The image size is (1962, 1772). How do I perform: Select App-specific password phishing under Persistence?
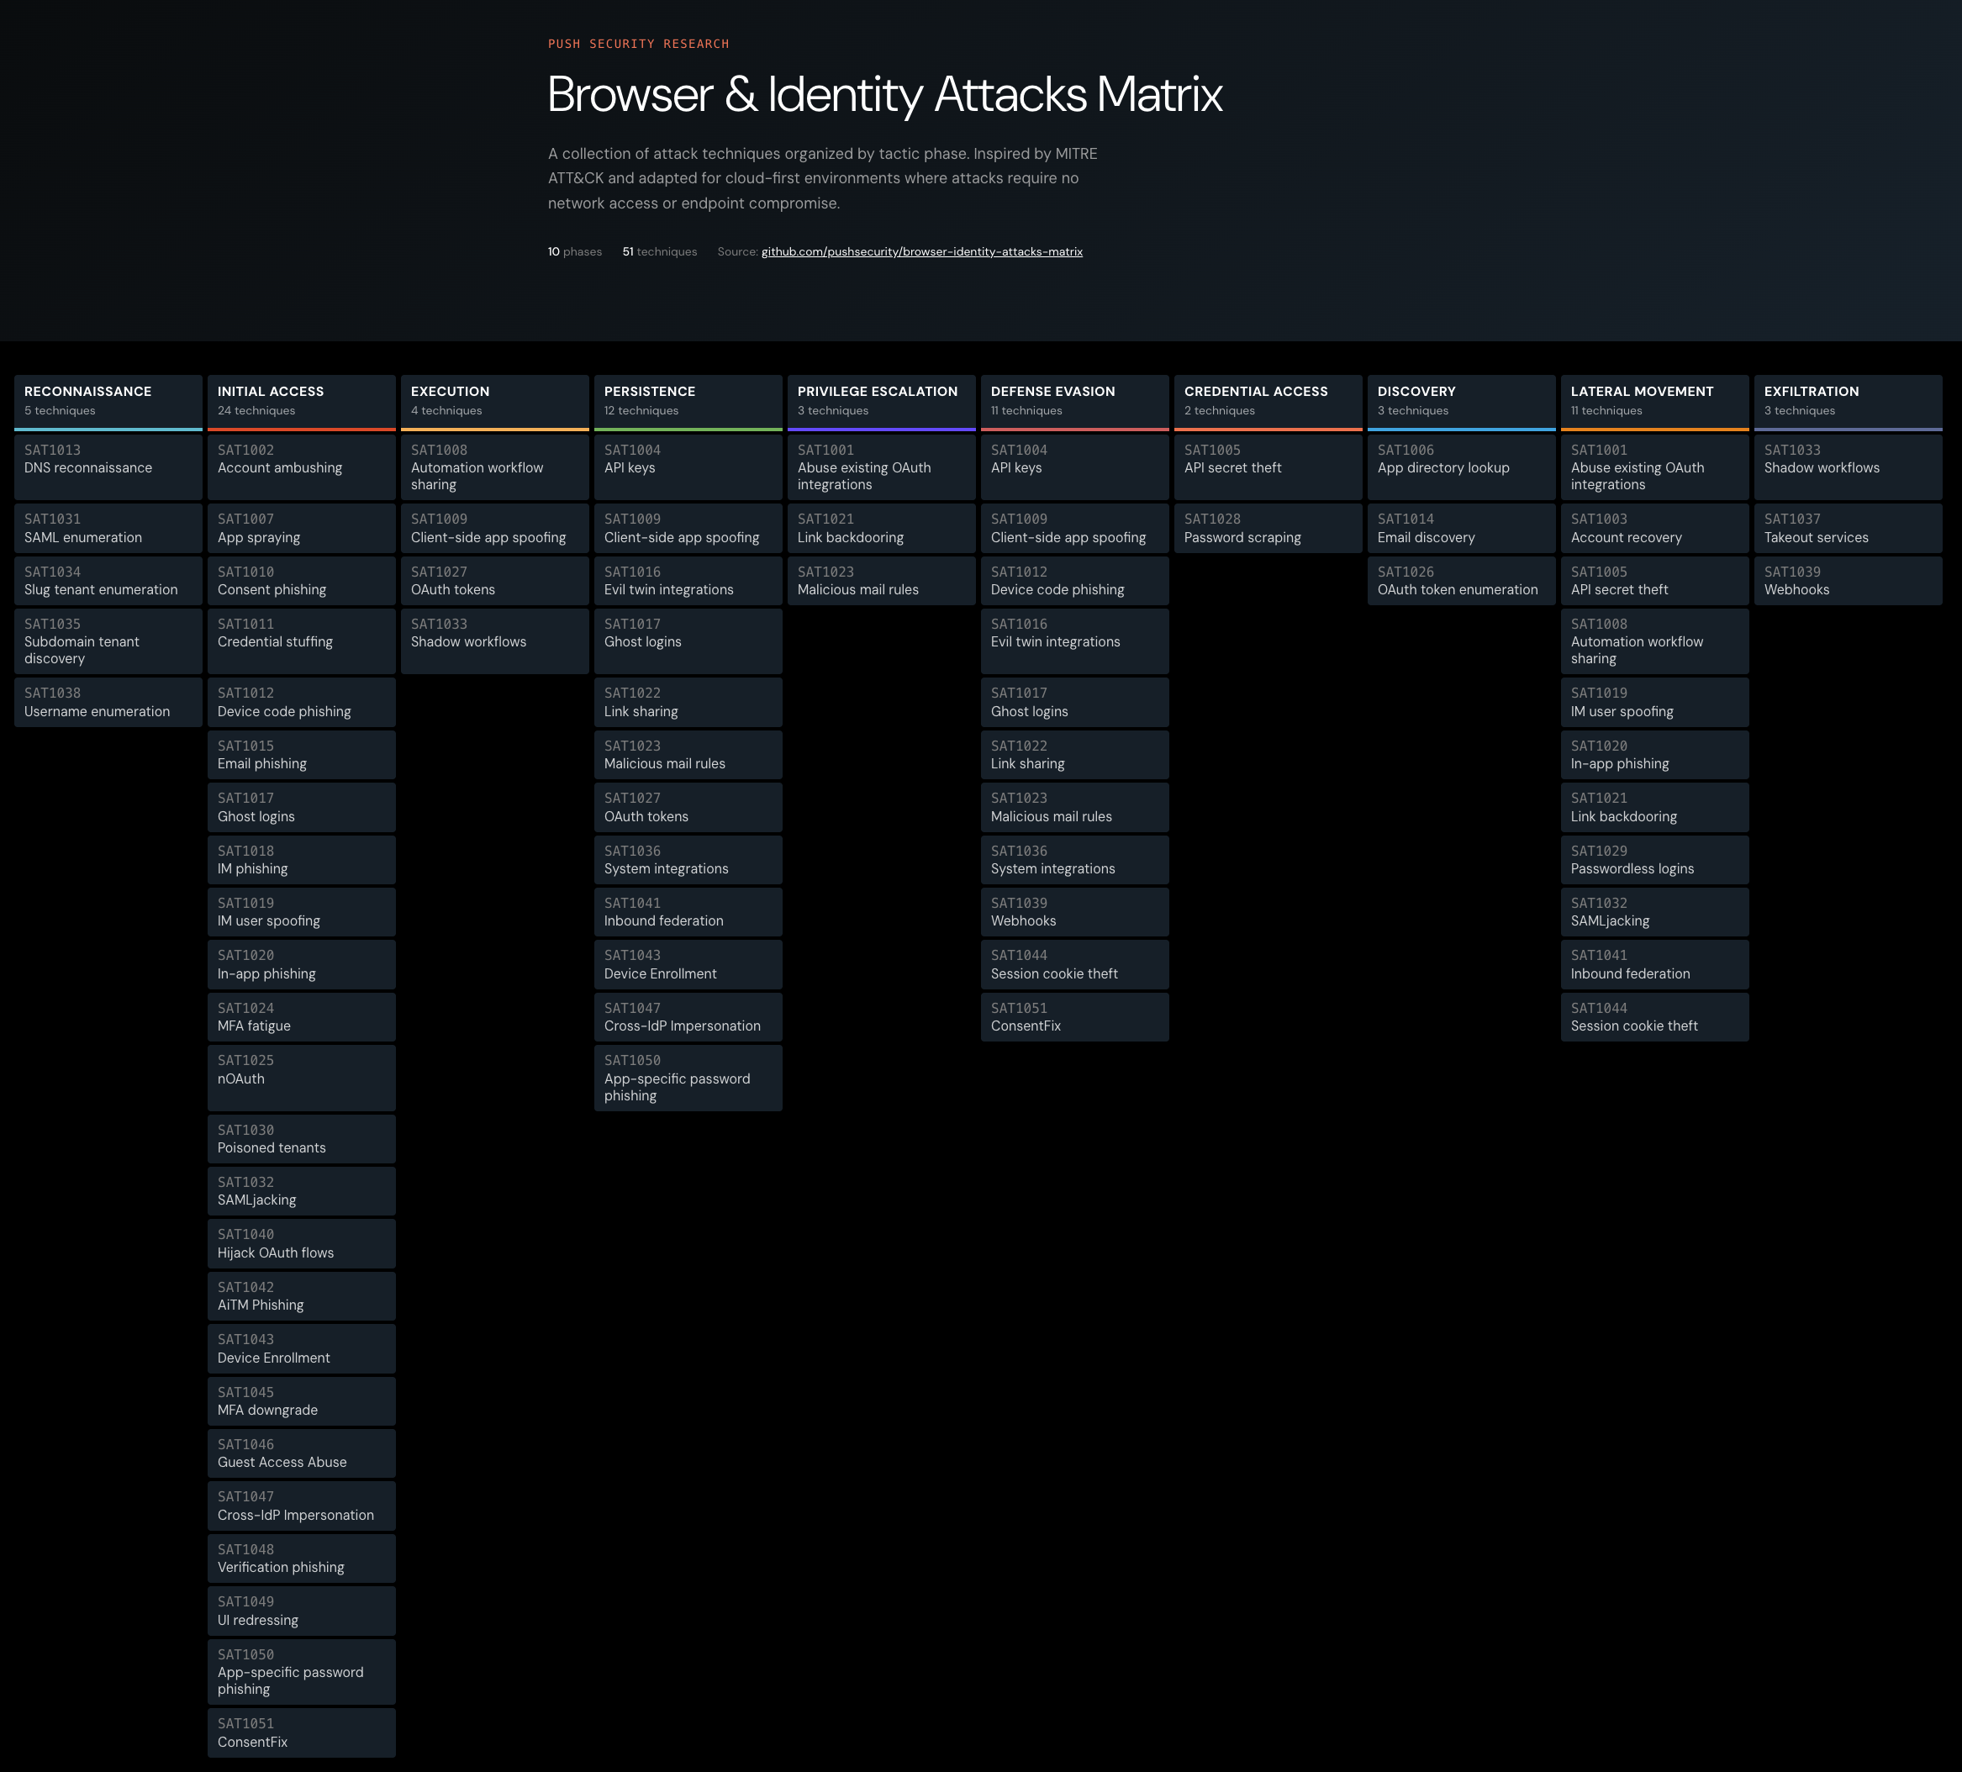click(688, 1078)
